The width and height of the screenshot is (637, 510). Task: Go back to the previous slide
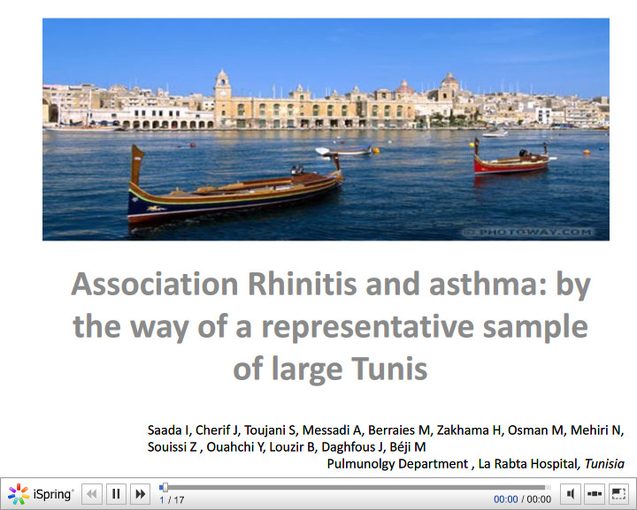(x=92, y=494)
